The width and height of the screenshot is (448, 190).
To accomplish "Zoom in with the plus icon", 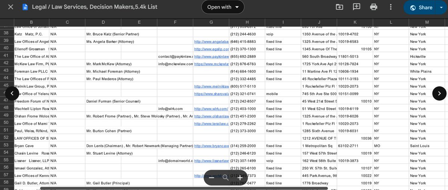I will pyautogui.click(x=240, y=178).
